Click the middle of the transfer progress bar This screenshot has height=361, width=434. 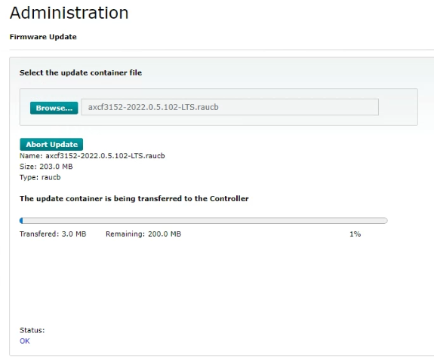point(204,221)
